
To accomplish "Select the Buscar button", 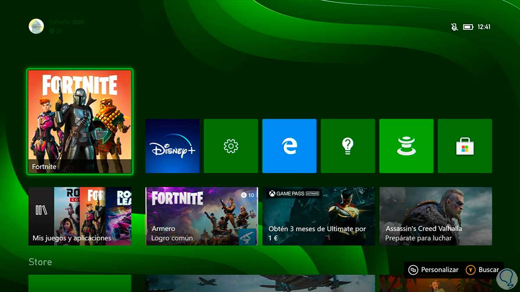I will coord(482,270).
